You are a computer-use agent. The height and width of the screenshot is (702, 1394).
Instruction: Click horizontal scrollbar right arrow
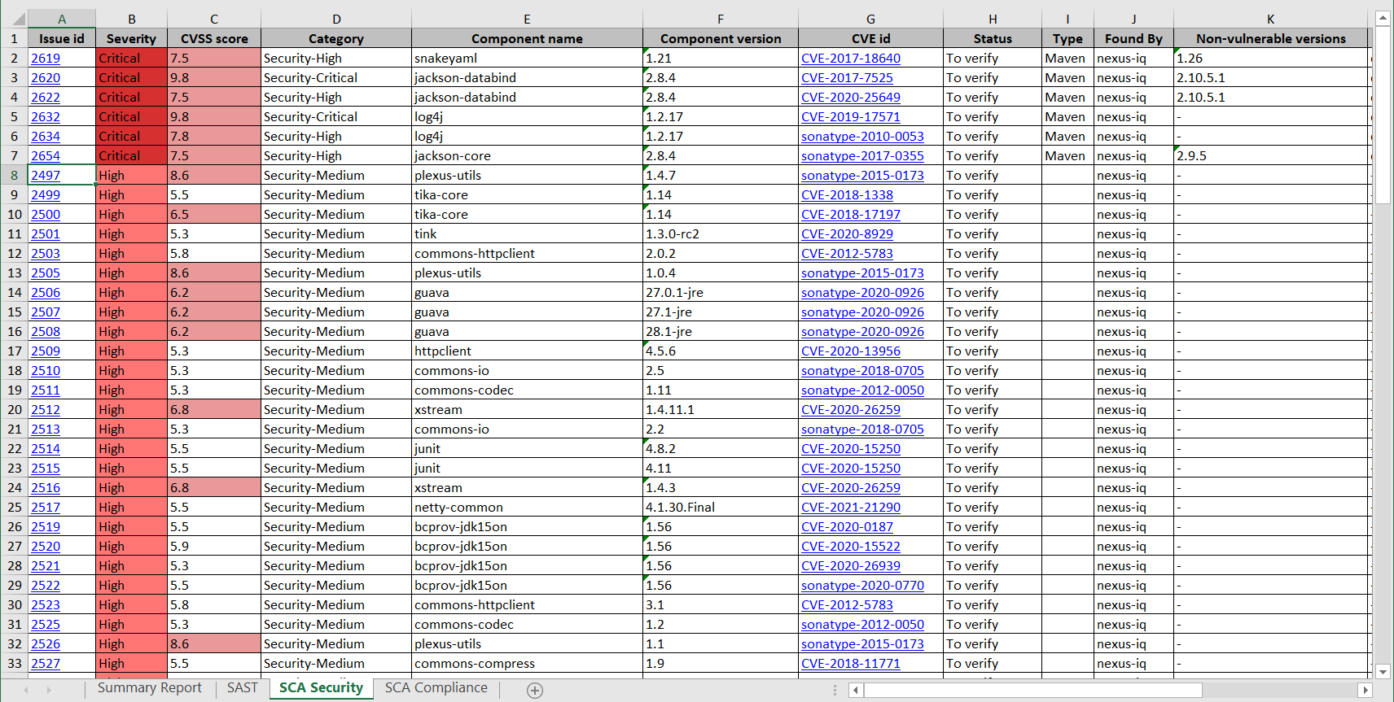tap(1366, 690)
